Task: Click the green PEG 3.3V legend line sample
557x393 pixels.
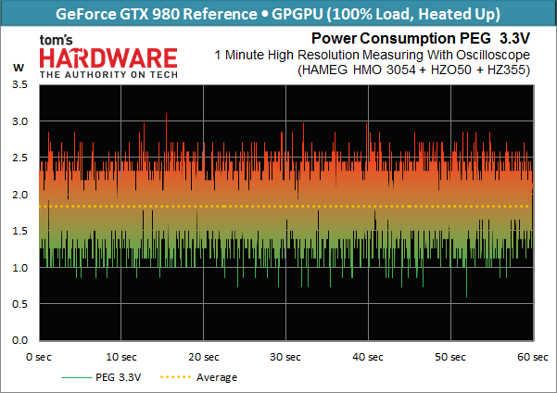Action: coord(77,378)
